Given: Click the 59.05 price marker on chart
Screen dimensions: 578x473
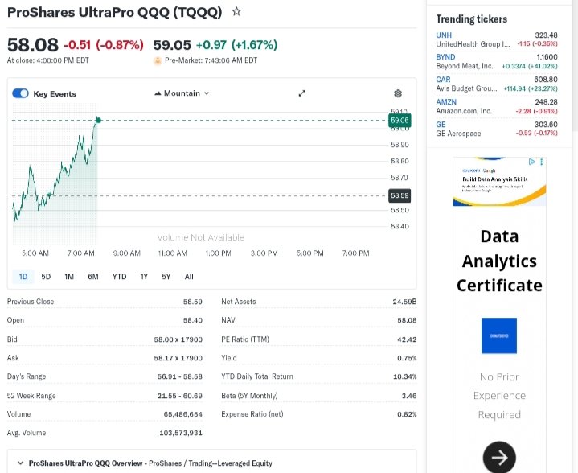Looking at the screenshot, I should [x=400, y=121].
